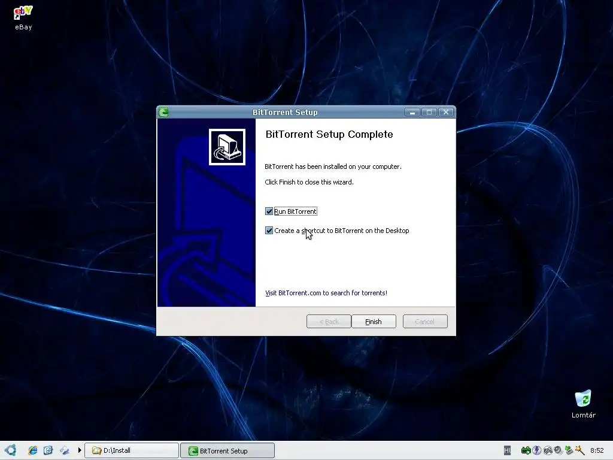Click the network connection tray icon
This screenshot has height=460, width=613.
tap(548, 450)
